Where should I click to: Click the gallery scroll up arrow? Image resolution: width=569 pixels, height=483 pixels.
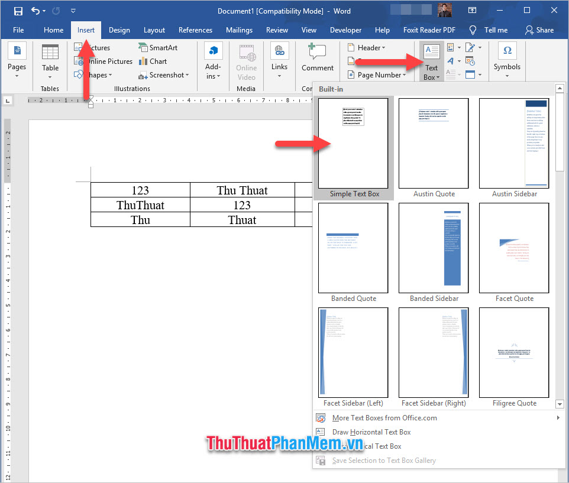point(560,88)
